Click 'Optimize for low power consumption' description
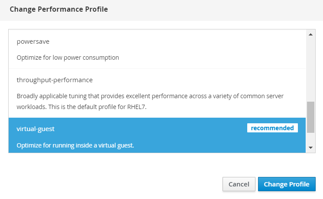The height and width of the screenshot is (199, 323). click(x=68, y=58)
